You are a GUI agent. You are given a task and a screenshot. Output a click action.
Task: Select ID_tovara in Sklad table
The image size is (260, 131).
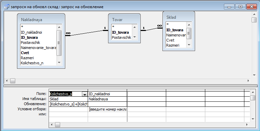175,30
